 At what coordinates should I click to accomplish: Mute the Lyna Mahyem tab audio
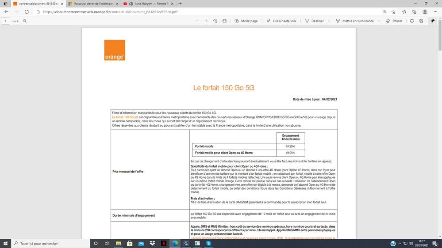click(131, 4)
